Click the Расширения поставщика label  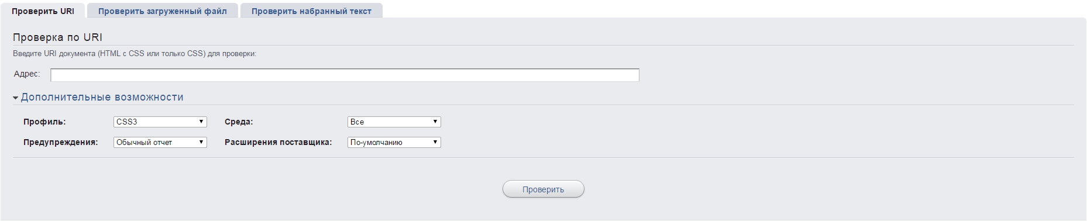click(278, 142)
